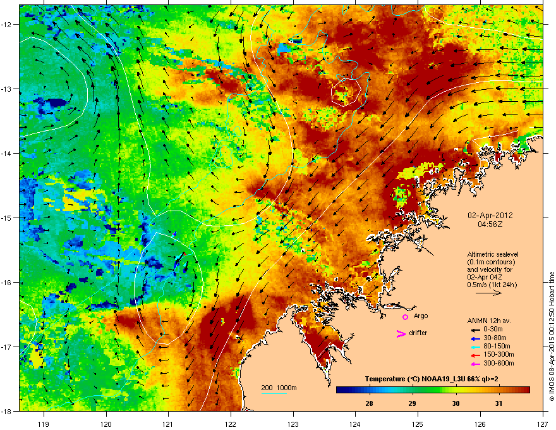Click the longitude label 122
The image size is (556, 430).
coord(231,424)
